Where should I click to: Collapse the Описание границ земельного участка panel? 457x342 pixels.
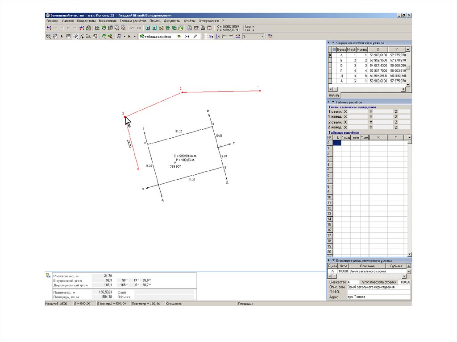[333, 260]
